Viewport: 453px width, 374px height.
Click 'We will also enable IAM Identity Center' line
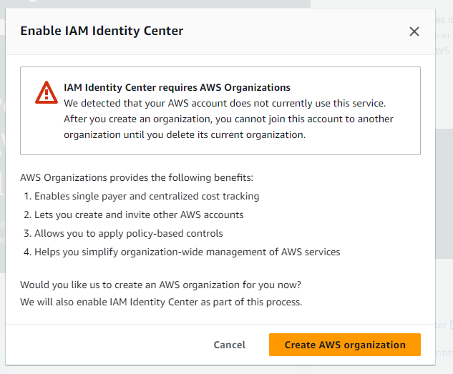pos(161,302)
